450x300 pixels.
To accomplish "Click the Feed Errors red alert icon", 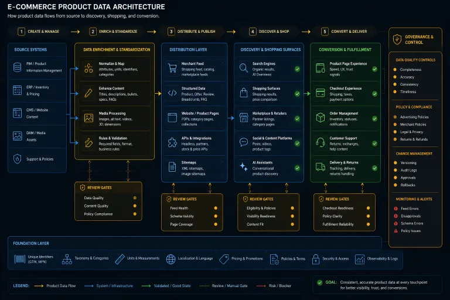I will click(x=396, y=209).
